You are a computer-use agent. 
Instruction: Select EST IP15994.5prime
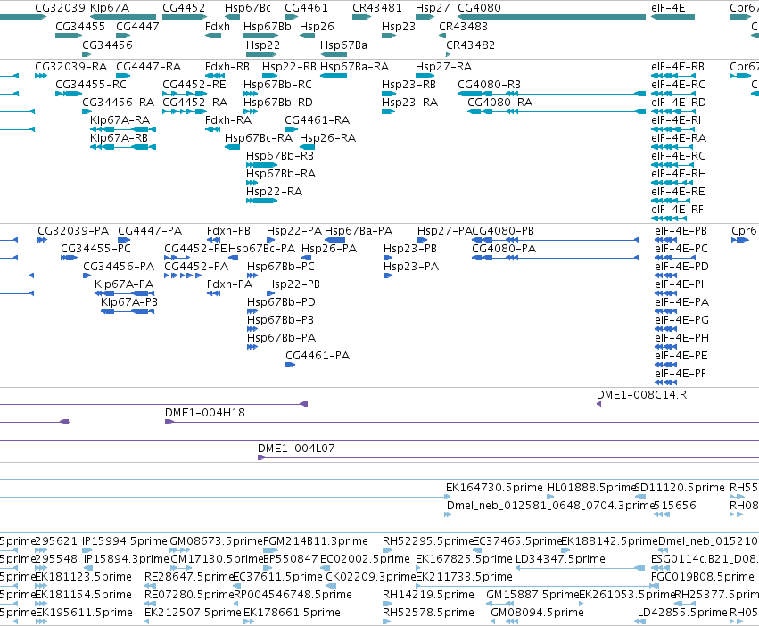124,541
